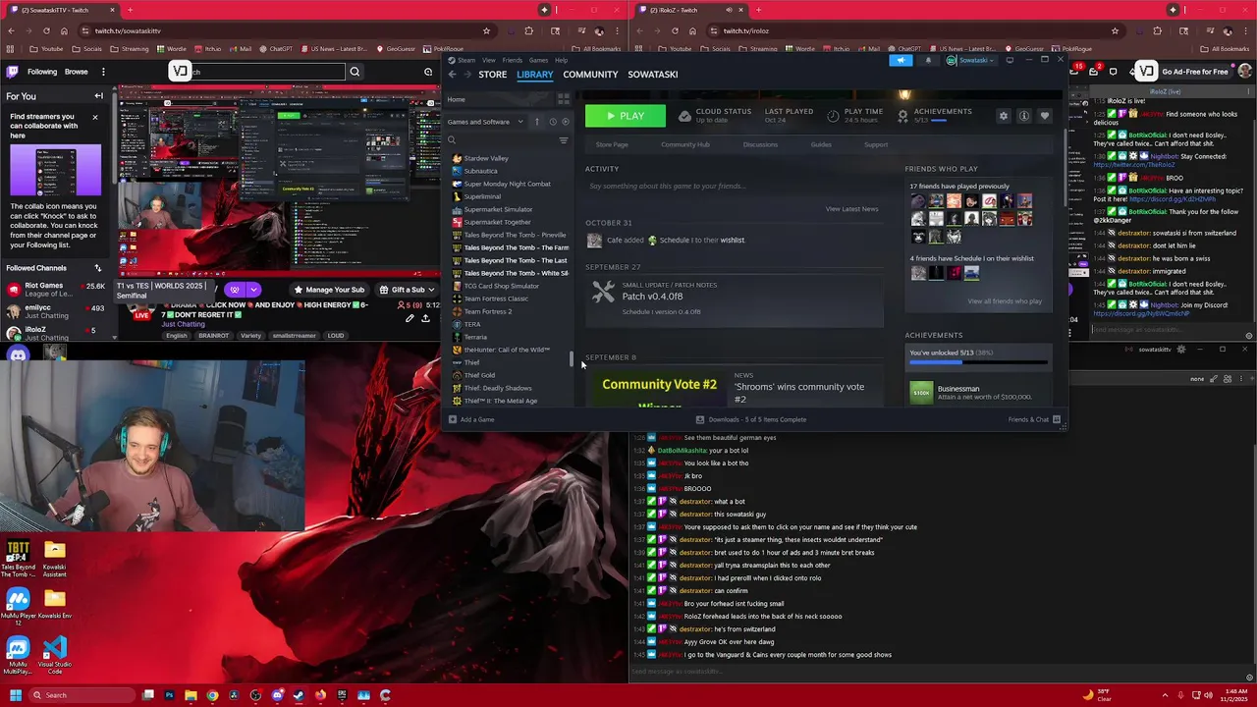Click the Windows taskbar search box
1257x707 pixels.
tap(82, 695)
